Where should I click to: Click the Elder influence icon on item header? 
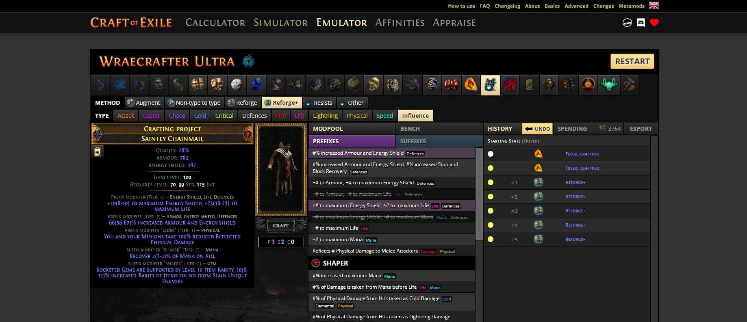(97, 134)
